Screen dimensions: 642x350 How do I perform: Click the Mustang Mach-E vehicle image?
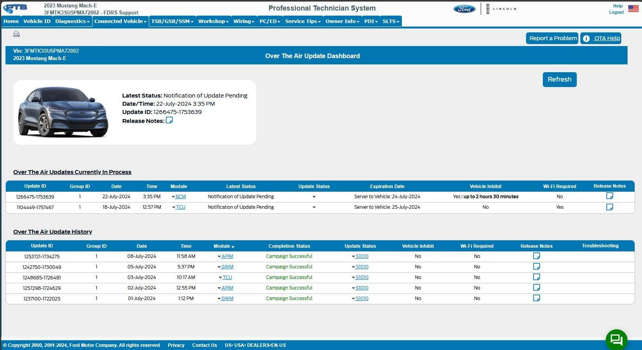pos(63,112)
